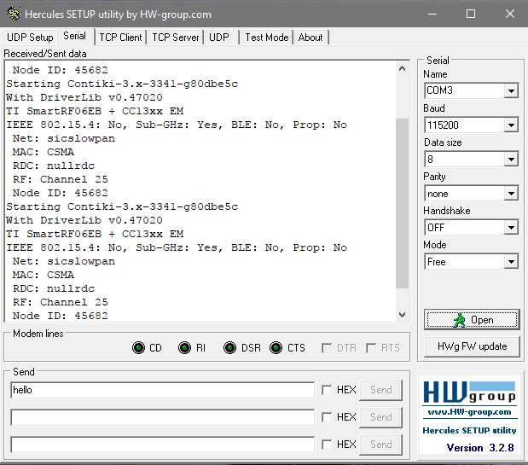Image resolution: width=528 pixels, height=465 pixels.
Task: Enable HEX for the hello send line
Action: tap(327, 390)
